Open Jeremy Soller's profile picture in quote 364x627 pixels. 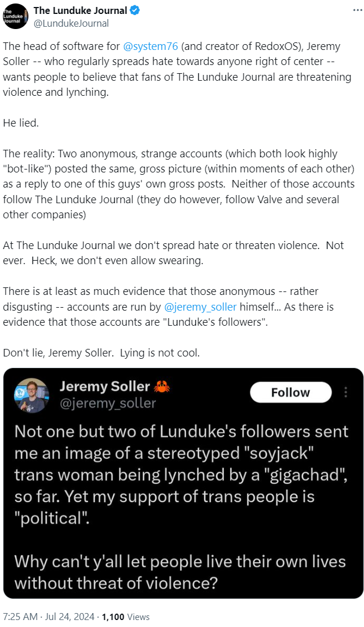[31, 395]
